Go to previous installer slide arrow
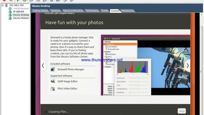Screen dimensions: 204x115 click(x=43, y=65)
